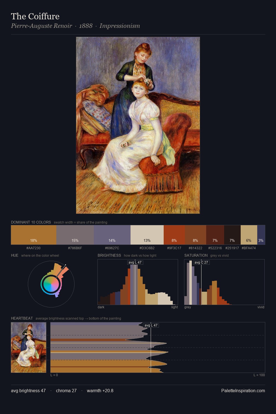
Task: Click 'chroma 27' in the footer
Action: coord(66,391)
